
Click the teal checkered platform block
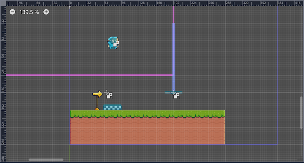113,108
